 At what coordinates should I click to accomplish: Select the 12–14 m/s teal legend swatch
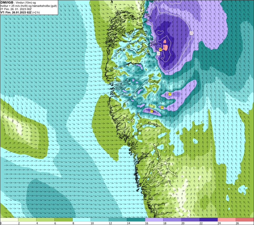pyautogui.click(x=118, y=219)
